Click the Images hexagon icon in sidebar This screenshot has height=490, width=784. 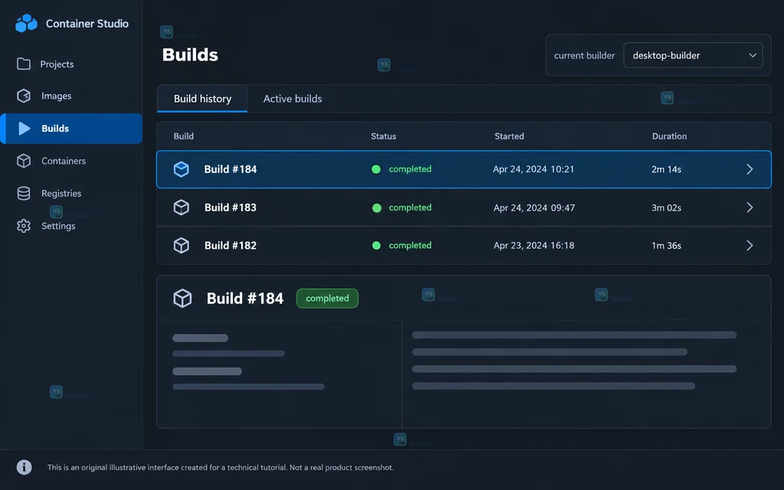[x=24, y=96]
